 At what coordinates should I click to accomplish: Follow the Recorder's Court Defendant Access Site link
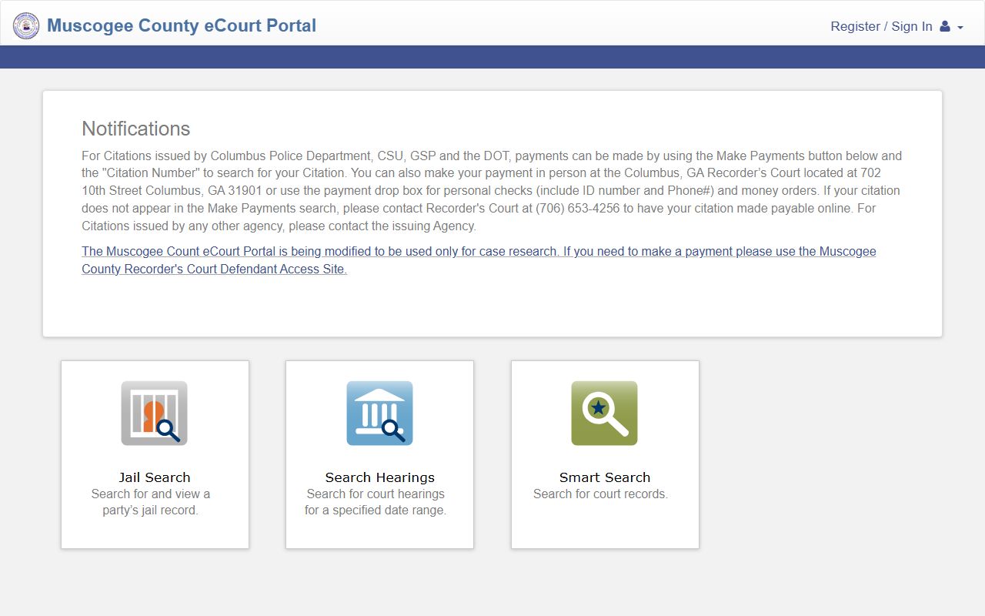tap(479, 260)
